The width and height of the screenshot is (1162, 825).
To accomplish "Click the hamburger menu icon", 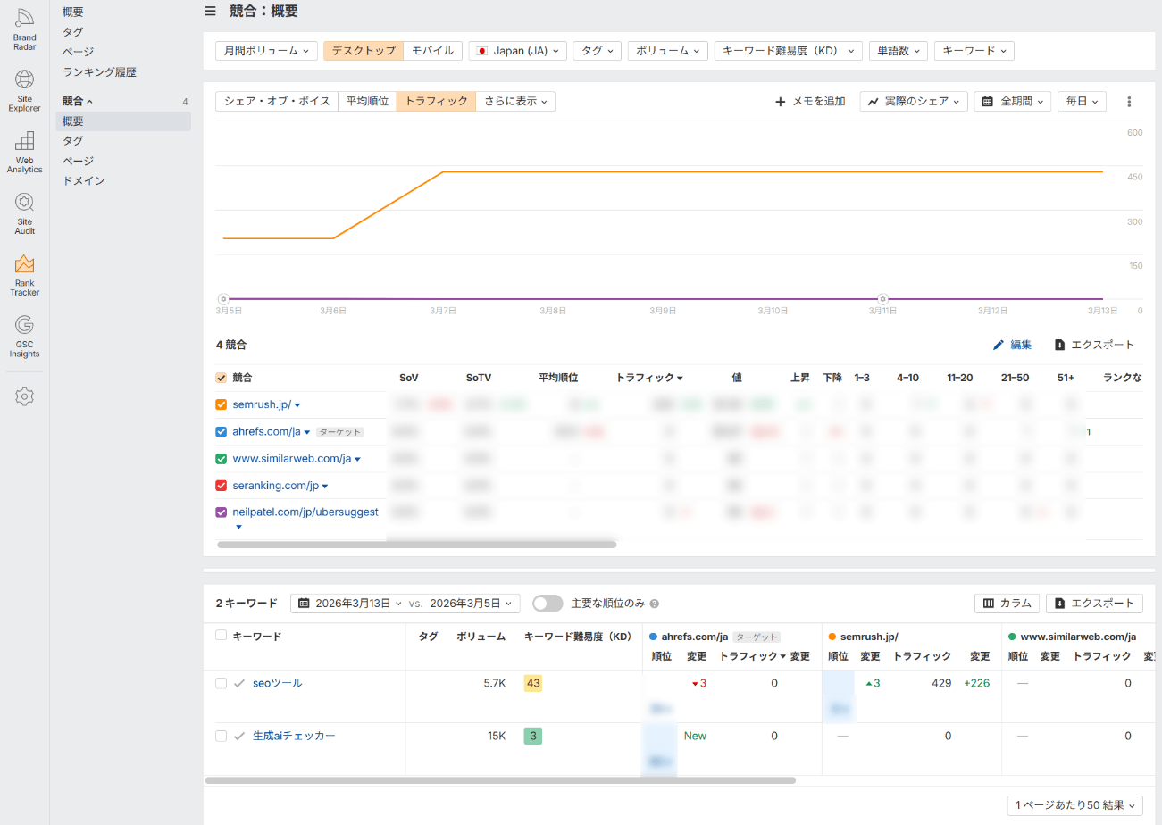I will pyautogui.click(x=210, y=12).
